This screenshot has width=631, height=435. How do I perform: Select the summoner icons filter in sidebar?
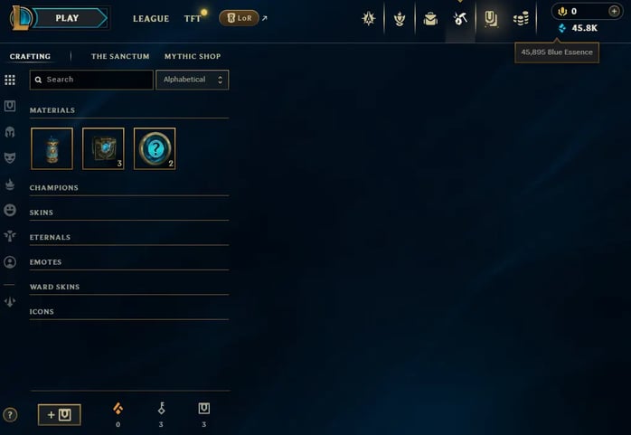(10, 262)
